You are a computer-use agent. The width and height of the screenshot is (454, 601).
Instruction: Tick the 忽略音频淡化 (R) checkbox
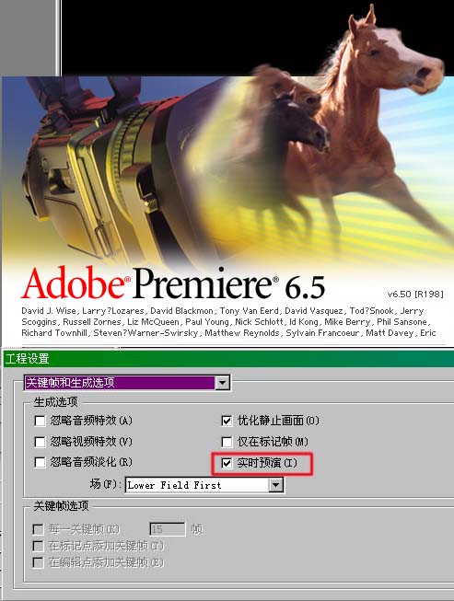(x=40, y=462)
